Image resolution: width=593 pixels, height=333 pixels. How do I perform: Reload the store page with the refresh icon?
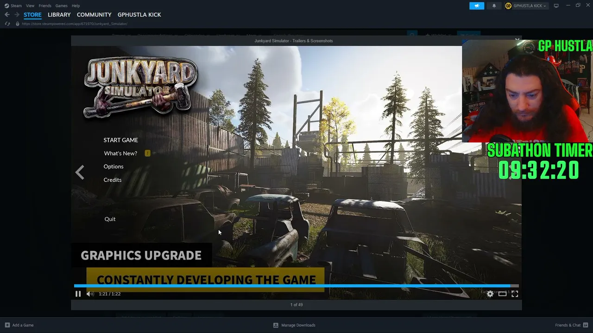pyautogui.click(x=7, y=24)
